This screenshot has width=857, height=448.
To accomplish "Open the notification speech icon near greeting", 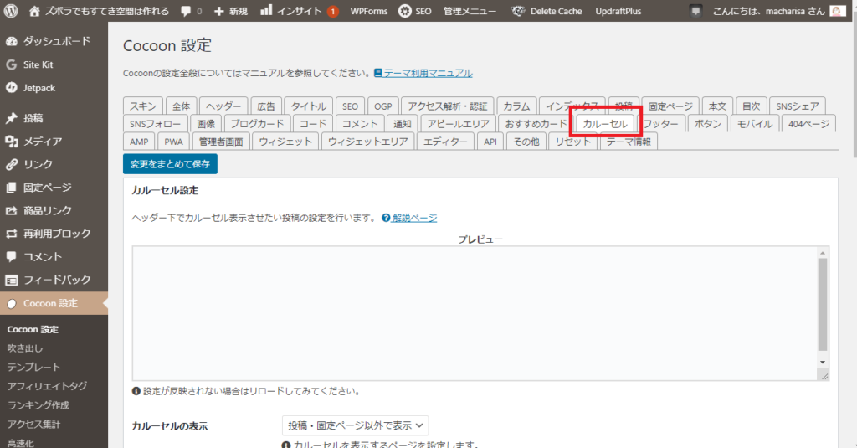I will 695,11.
